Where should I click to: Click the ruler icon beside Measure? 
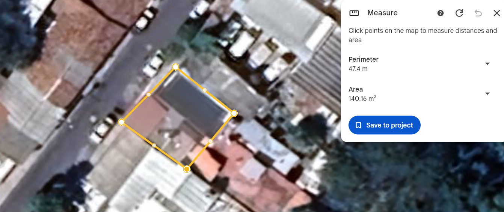tap(354, 13)
